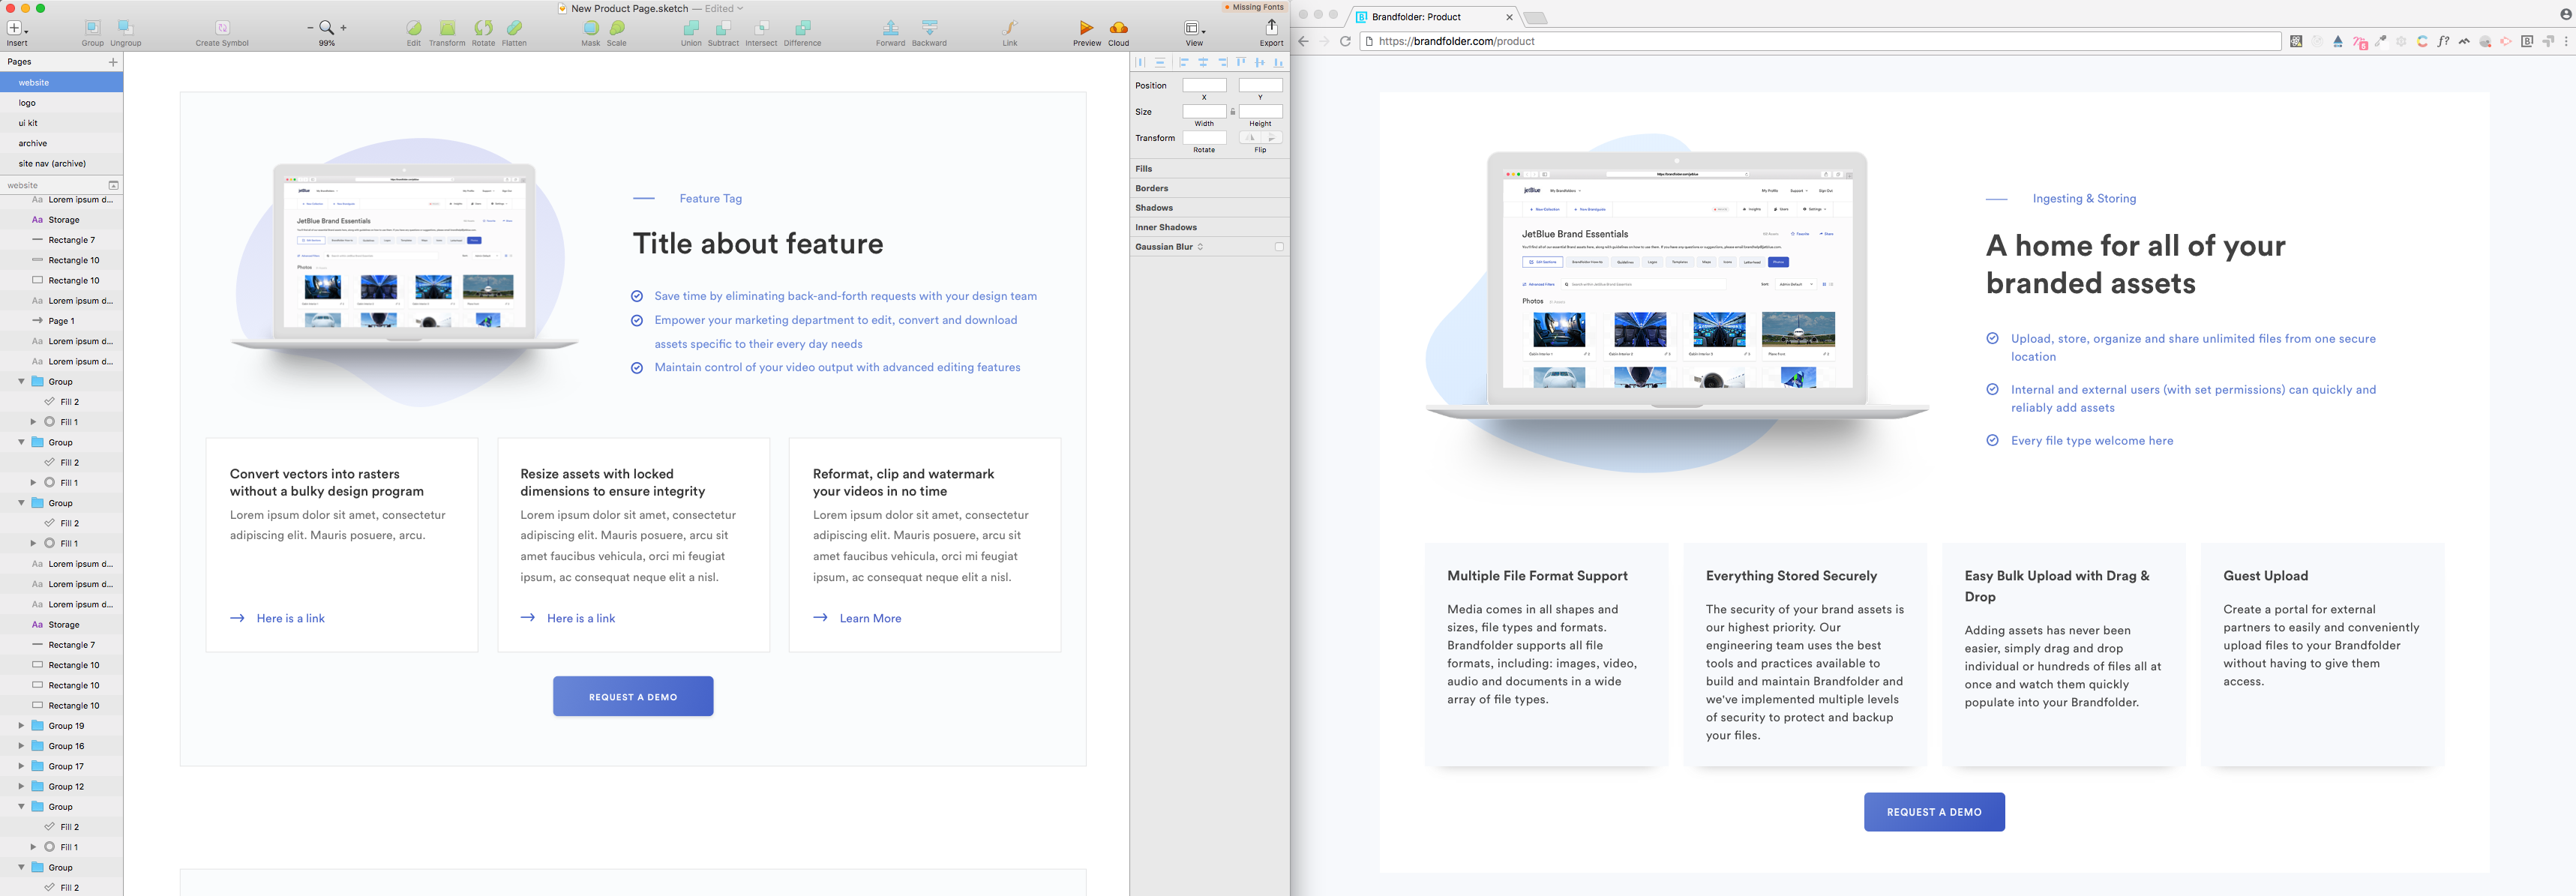This screenshot has height=896, width=2576.
Task: Zoom in with the plus button
Action: tap(344, 28)
